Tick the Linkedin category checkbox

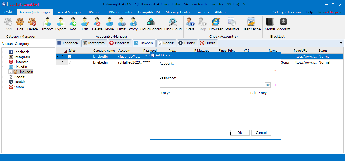[x=6, y=67]
